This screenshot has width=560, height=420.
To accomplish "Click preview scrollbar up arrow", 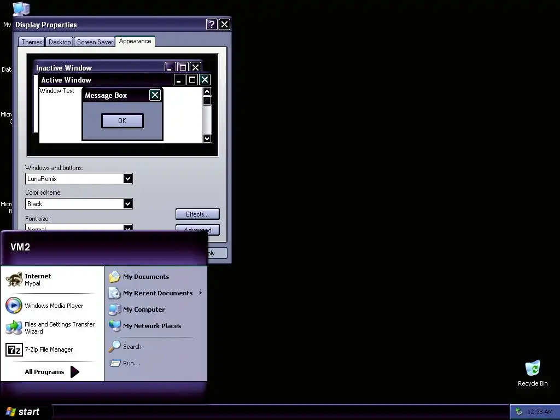I will (207, 91).
